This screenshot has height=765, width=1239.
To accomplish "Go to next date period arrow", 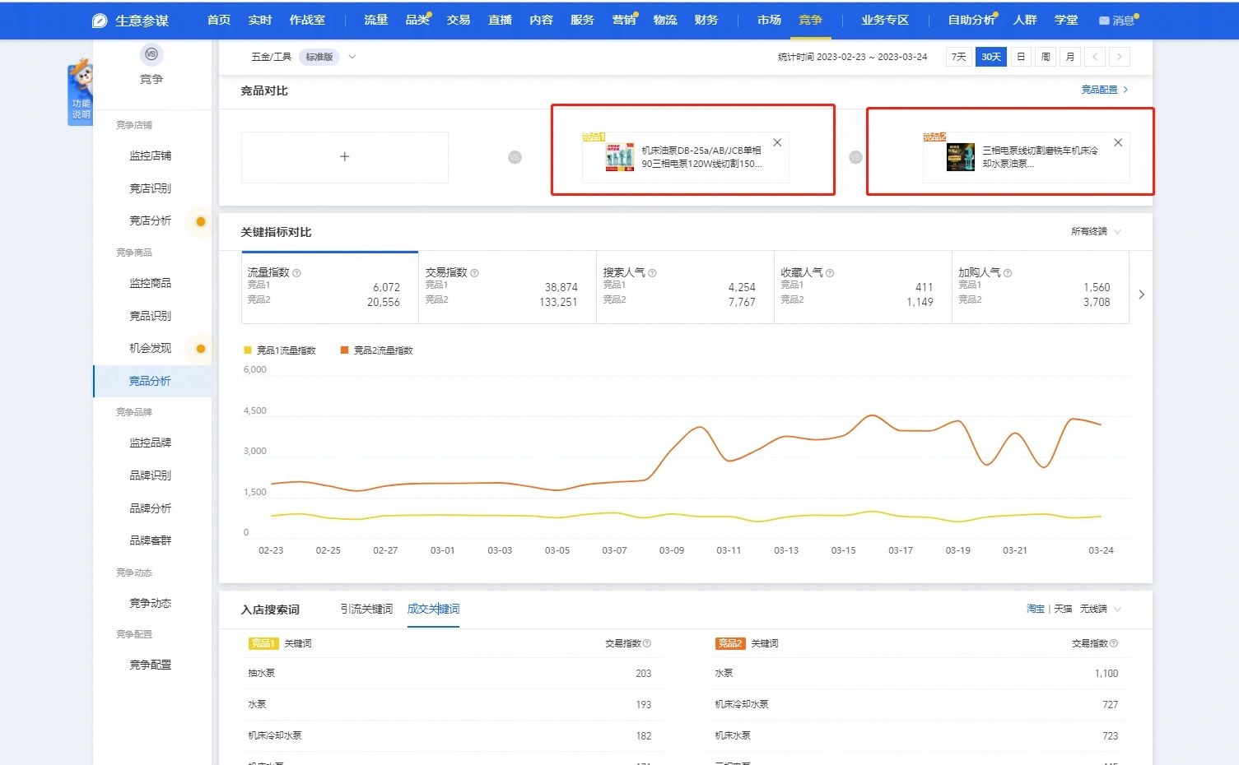I will tap(1119, 57).
